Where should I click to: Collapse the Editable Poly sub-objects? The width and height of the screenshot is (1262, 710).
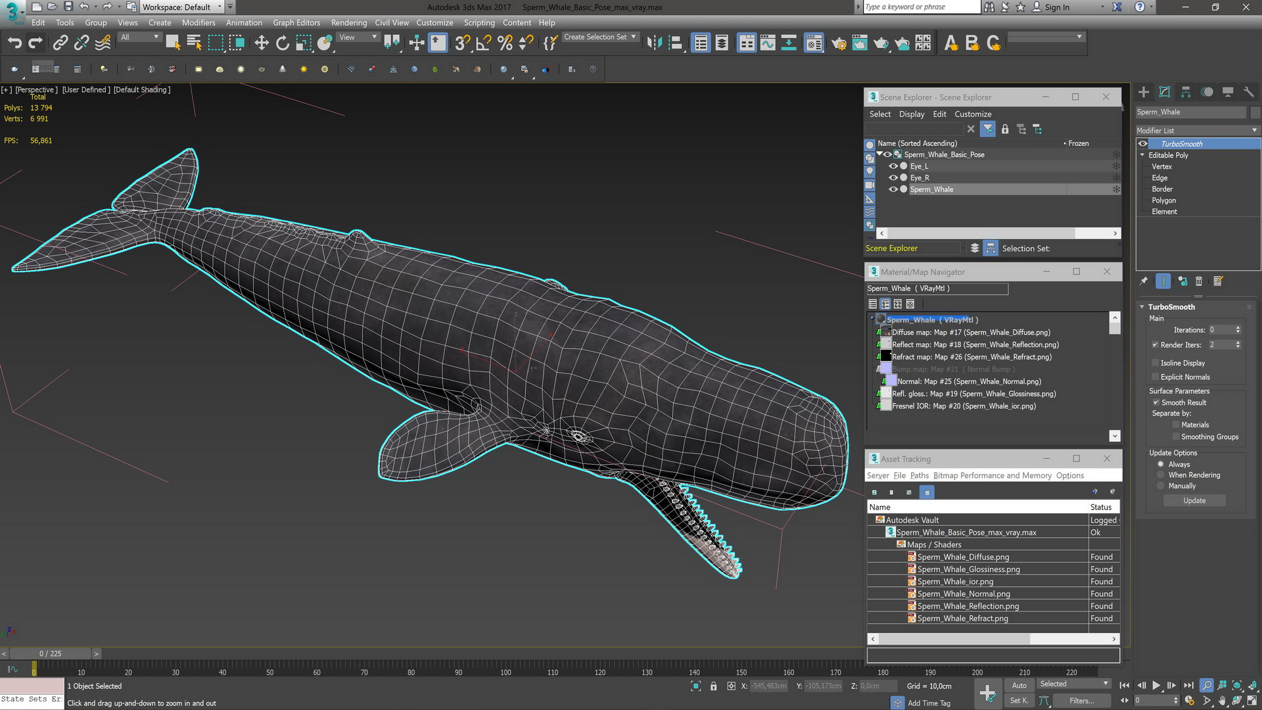[x=1142, y=155]
